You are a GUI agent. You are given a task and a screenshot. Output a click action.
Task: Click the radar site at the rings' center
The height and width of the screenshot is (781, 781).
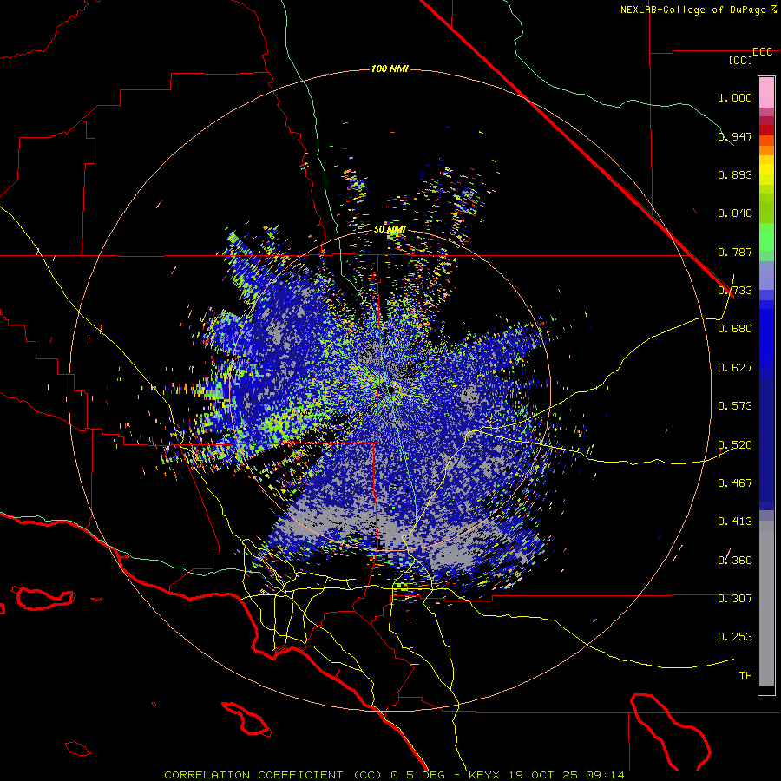coord(390,390)
